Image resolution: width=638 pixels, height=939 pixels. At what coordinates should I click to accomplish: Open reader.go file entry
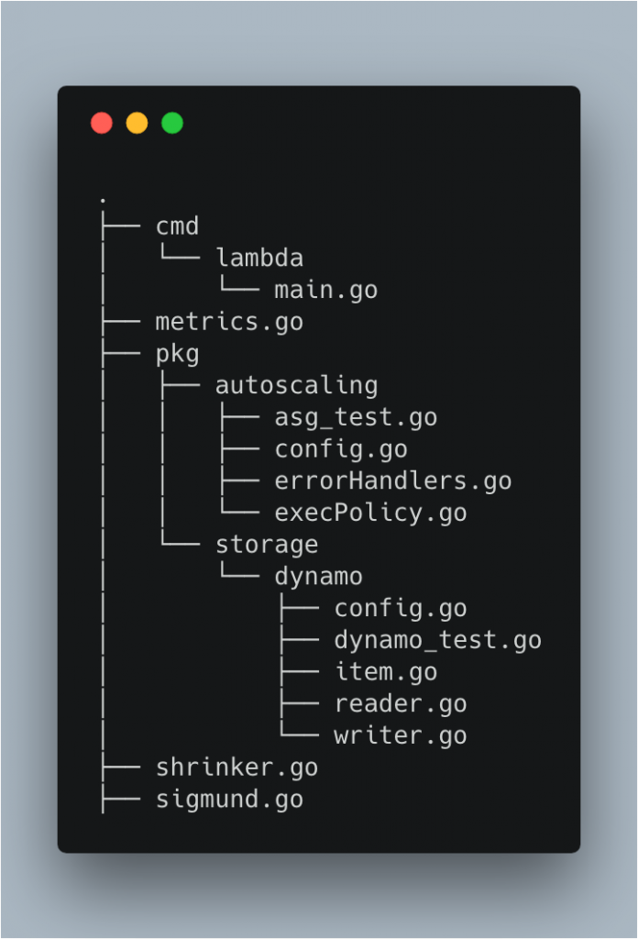401,704
